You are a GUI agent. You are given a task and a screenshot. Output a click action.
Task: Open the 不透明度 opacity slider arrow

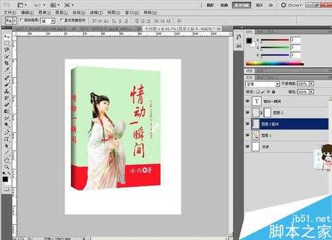tap(311, 84)
